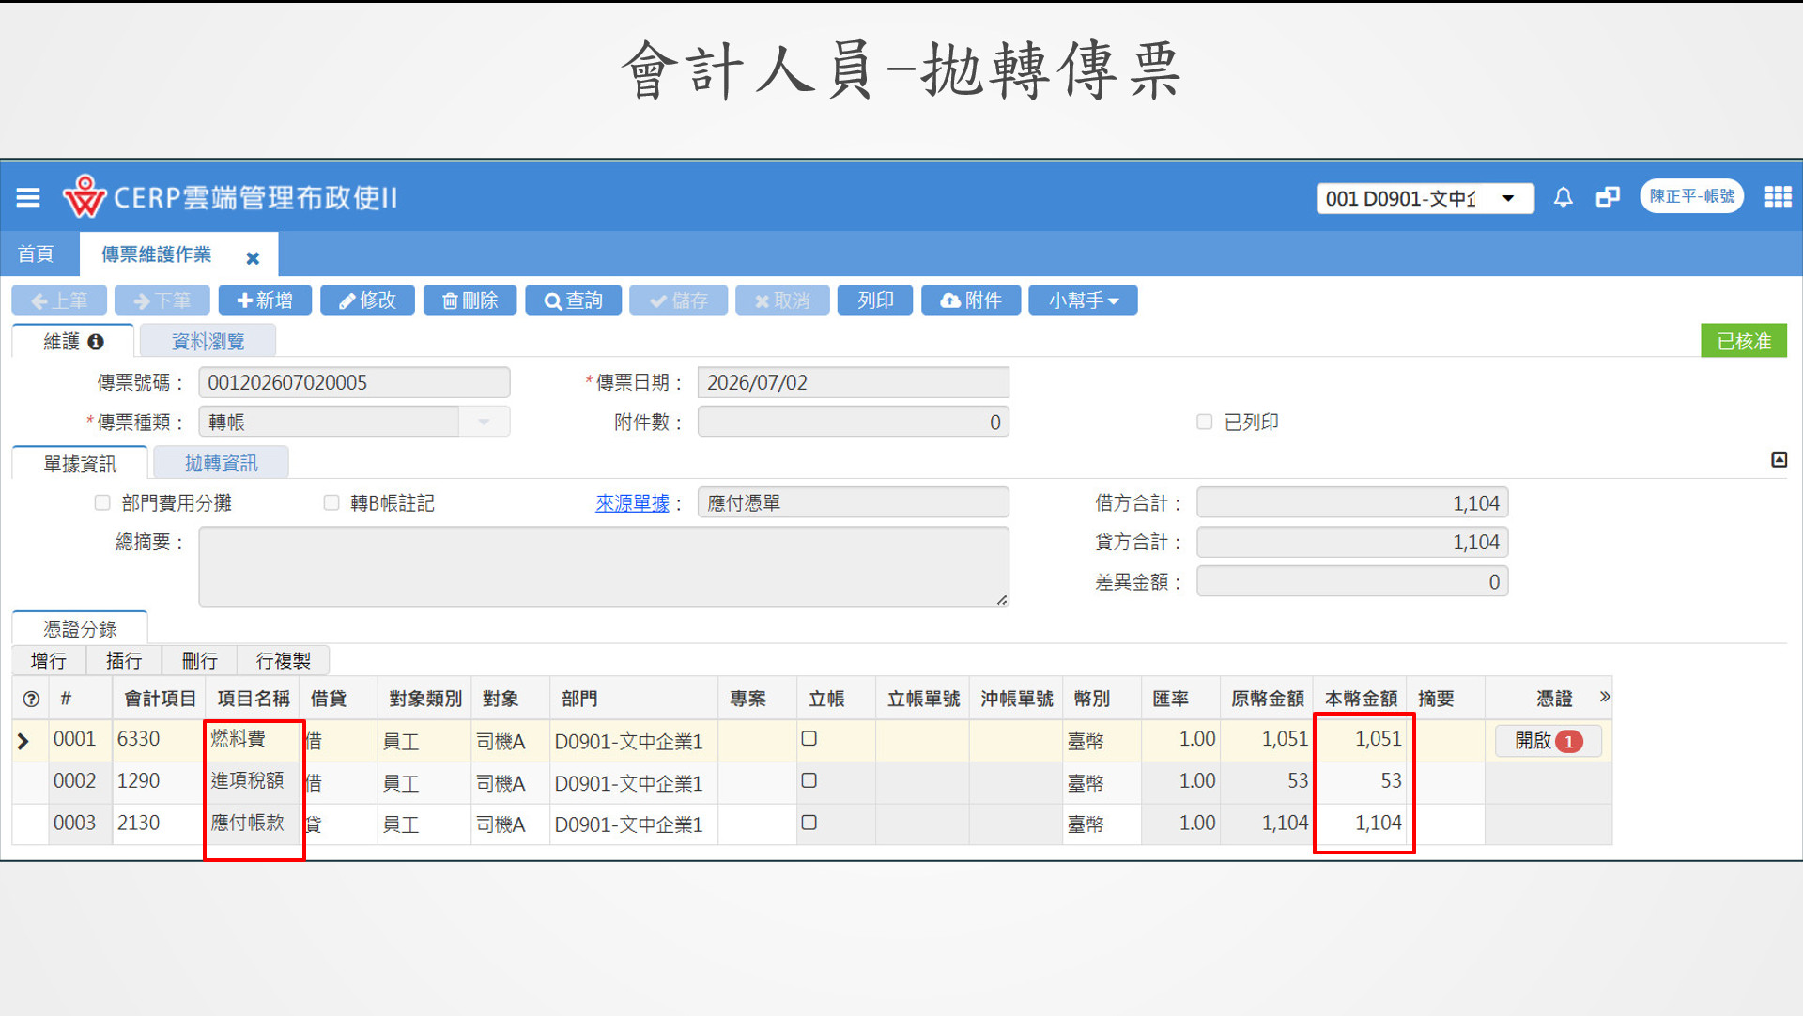Open the notification bell
The width and height of the screenshot is (1803, 1016).
click(1563, 197)
